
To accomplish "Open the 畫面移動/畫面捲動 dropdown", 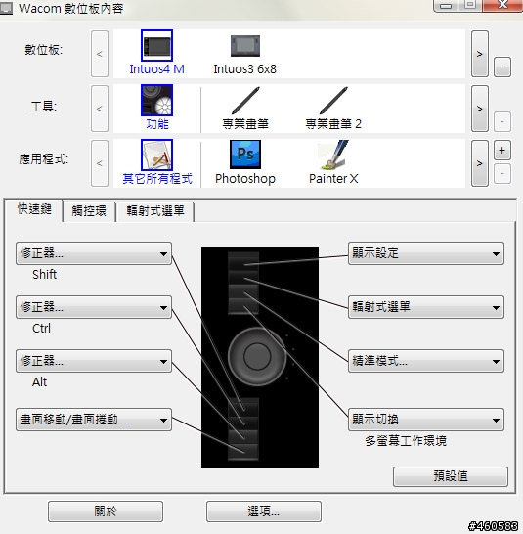I will (94, 420).
